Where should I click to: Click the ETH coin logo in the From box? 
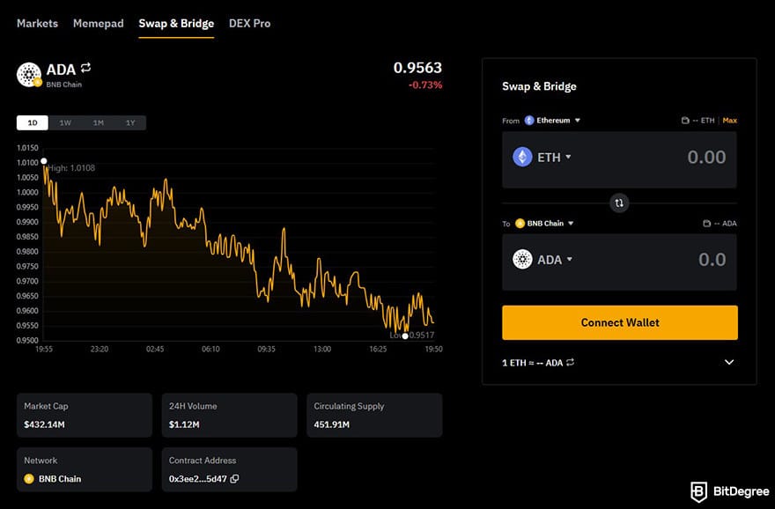coord(522,157)
